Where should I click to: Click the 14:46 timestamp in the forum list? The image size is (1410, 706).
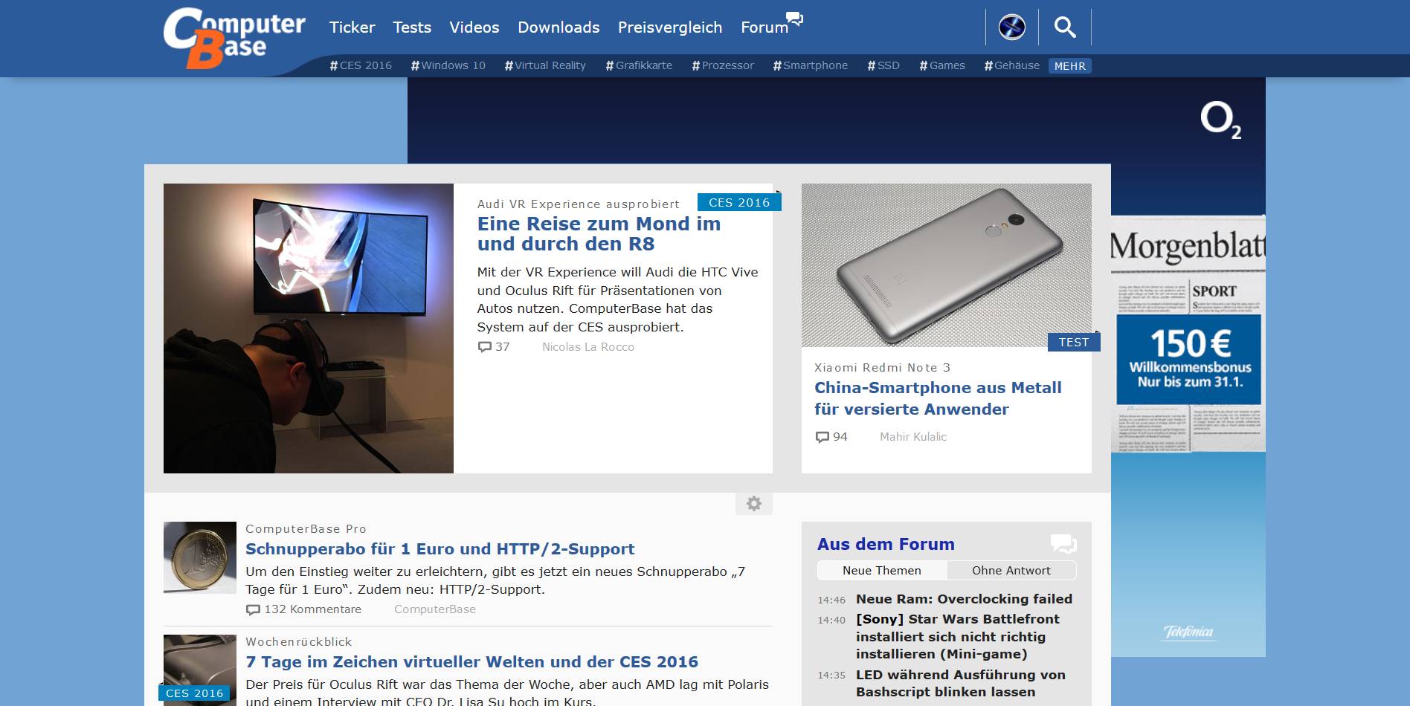pyautogui.click(x=831, y=600)
